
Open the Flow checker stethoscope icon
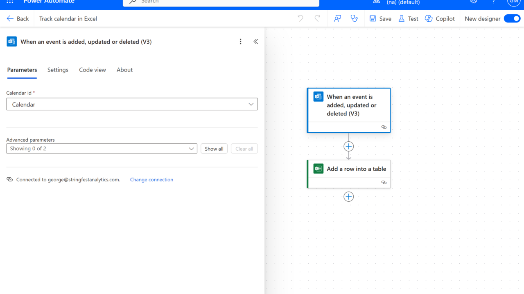354,18
